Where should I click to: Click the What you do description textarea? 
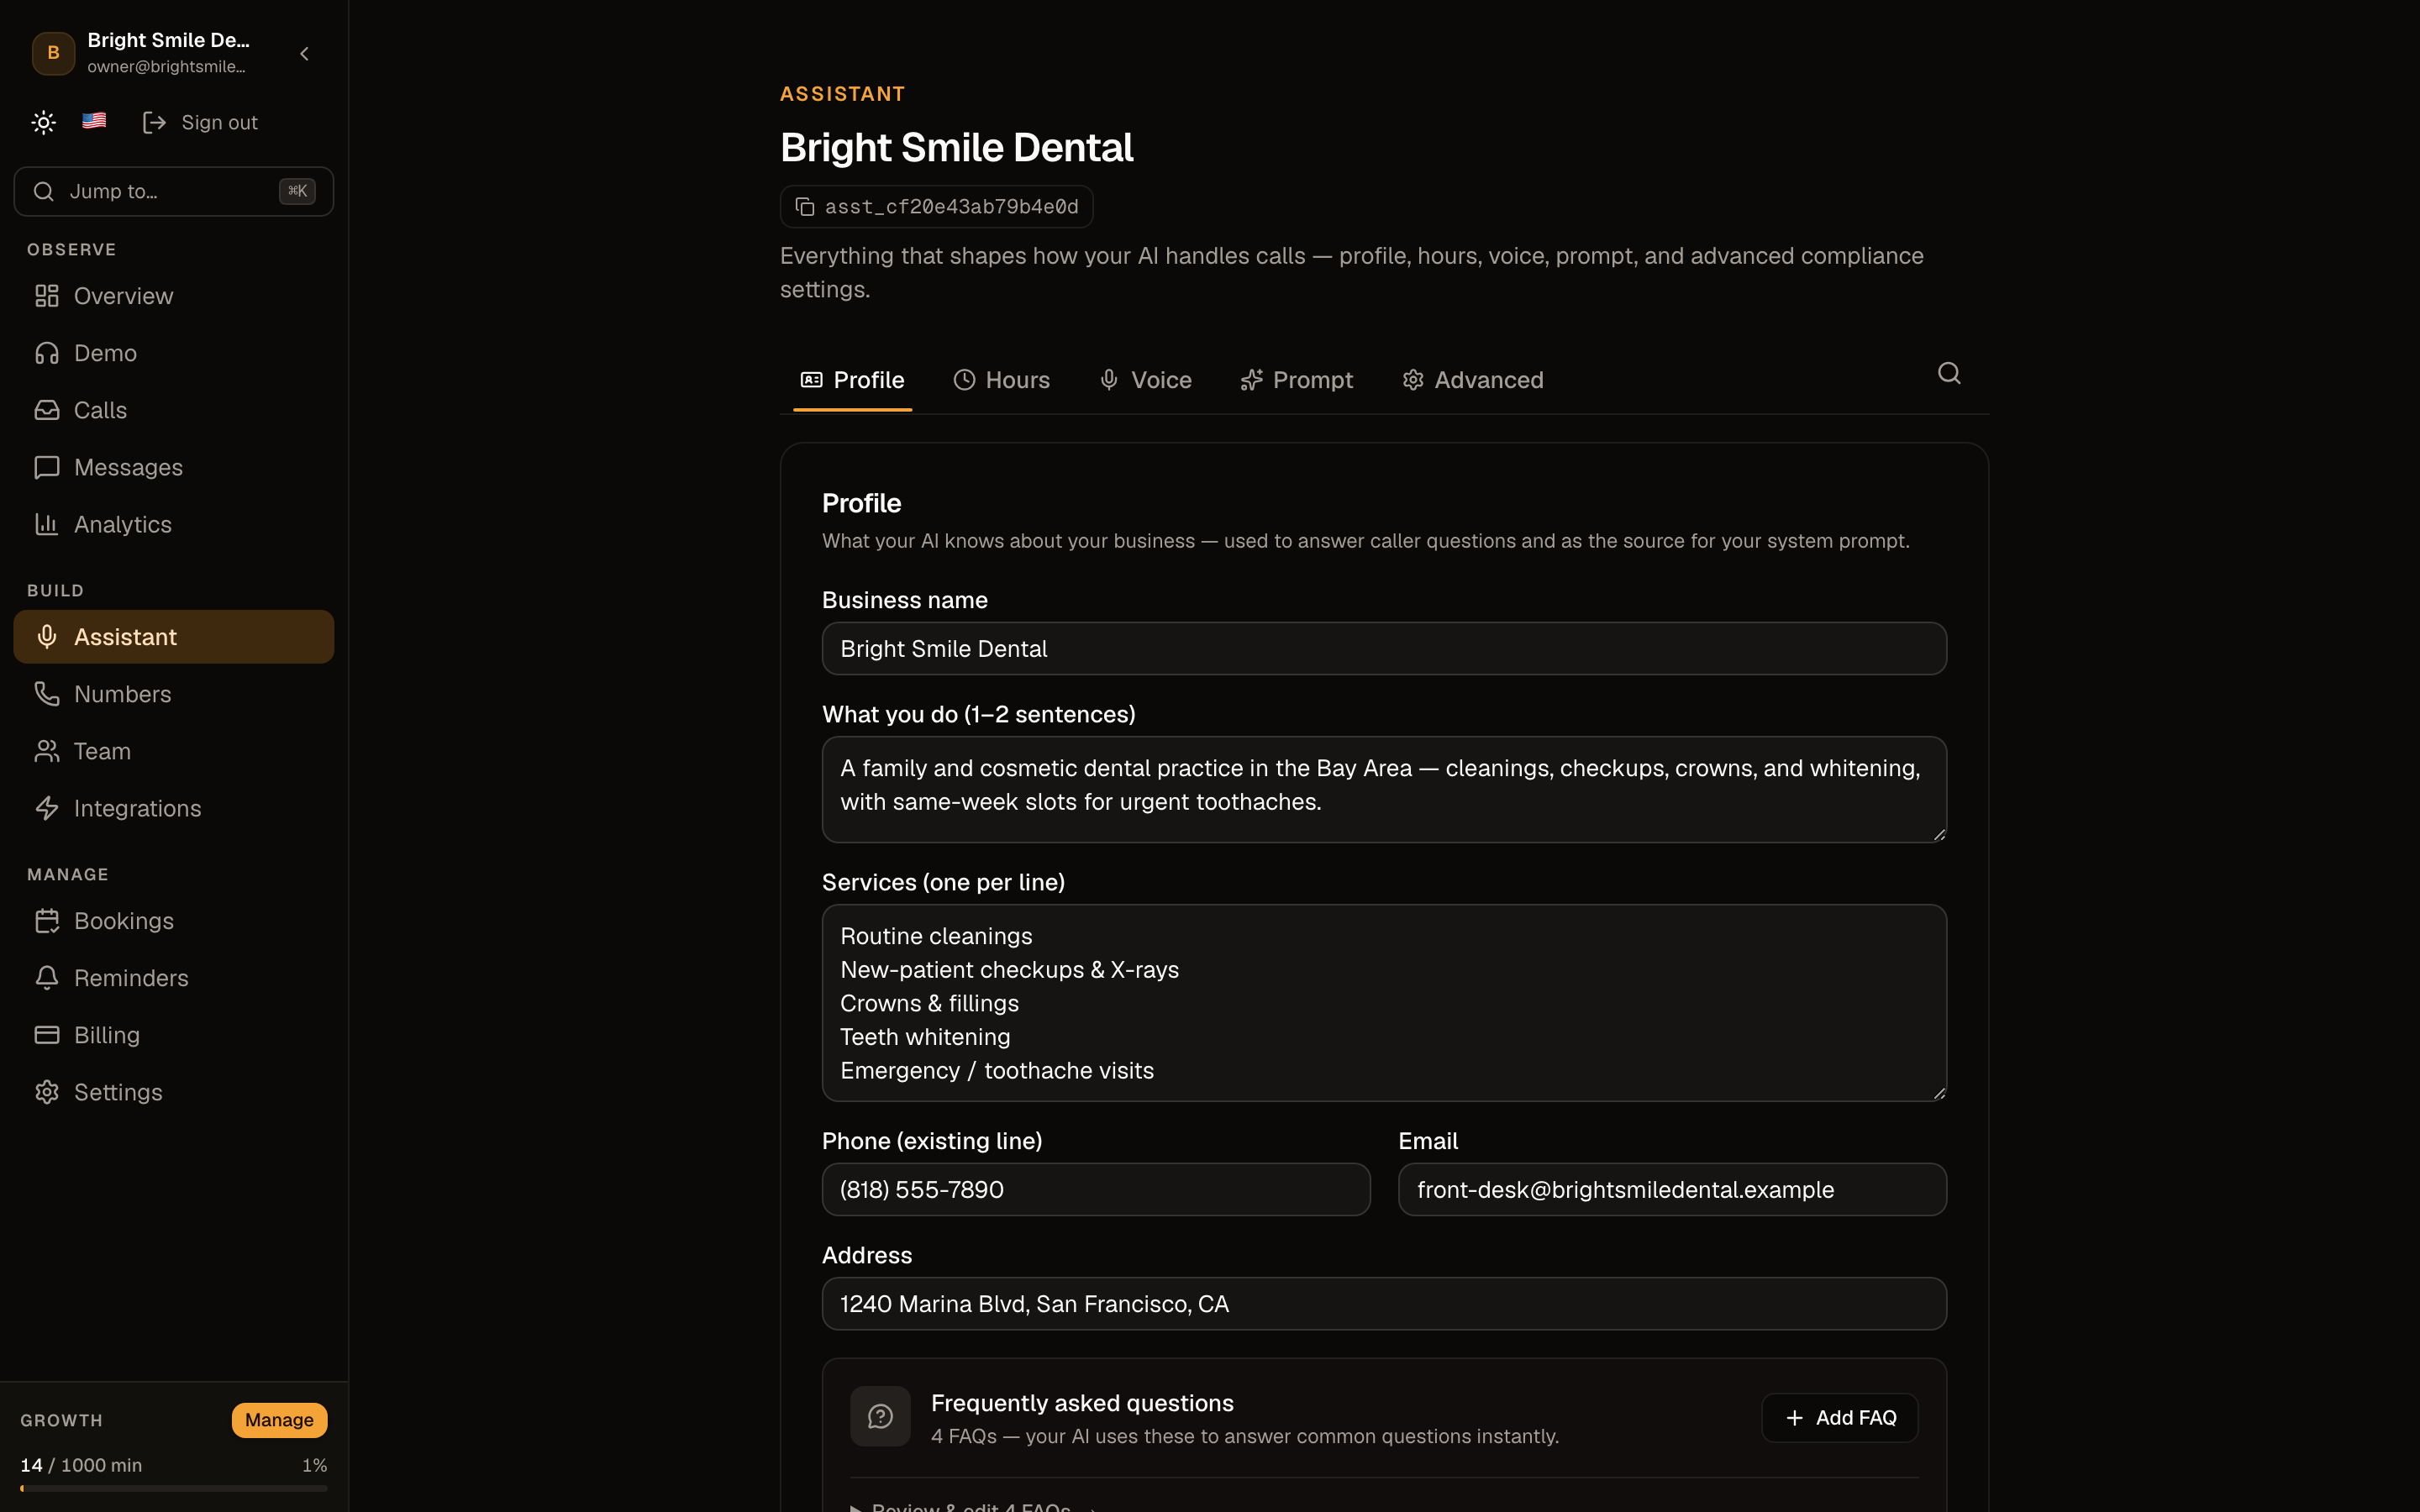[x=1384, y=789]
